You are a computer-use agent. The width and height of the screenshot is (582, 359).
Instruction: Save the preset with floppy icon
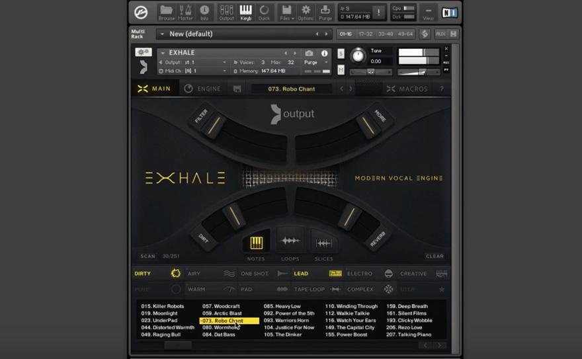(x=237, y=89)
